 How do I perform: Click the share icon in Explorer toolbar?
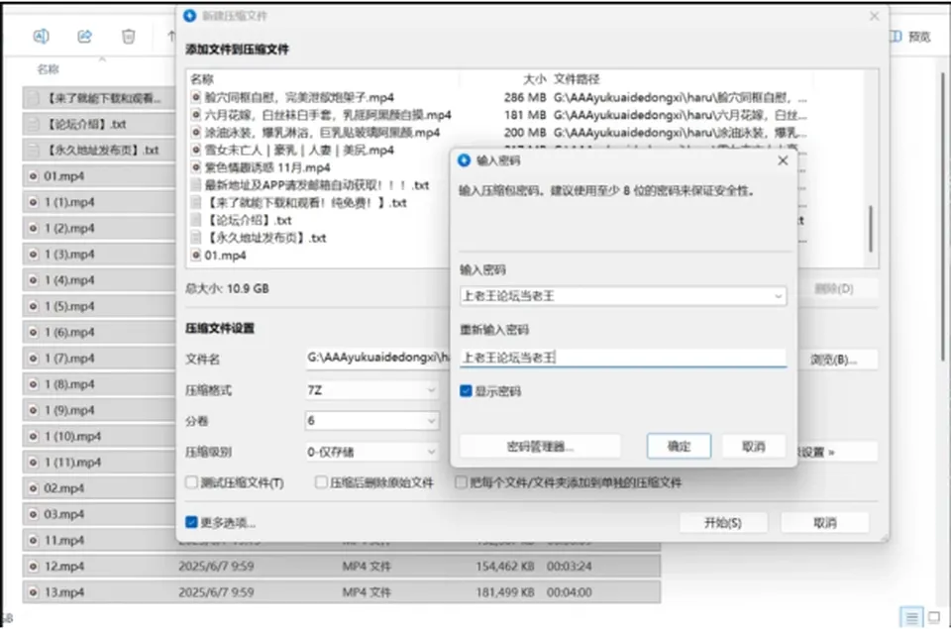click(84, 37)
